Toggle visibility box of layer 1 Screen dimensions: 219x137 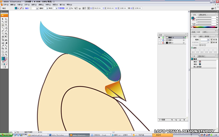159,40
